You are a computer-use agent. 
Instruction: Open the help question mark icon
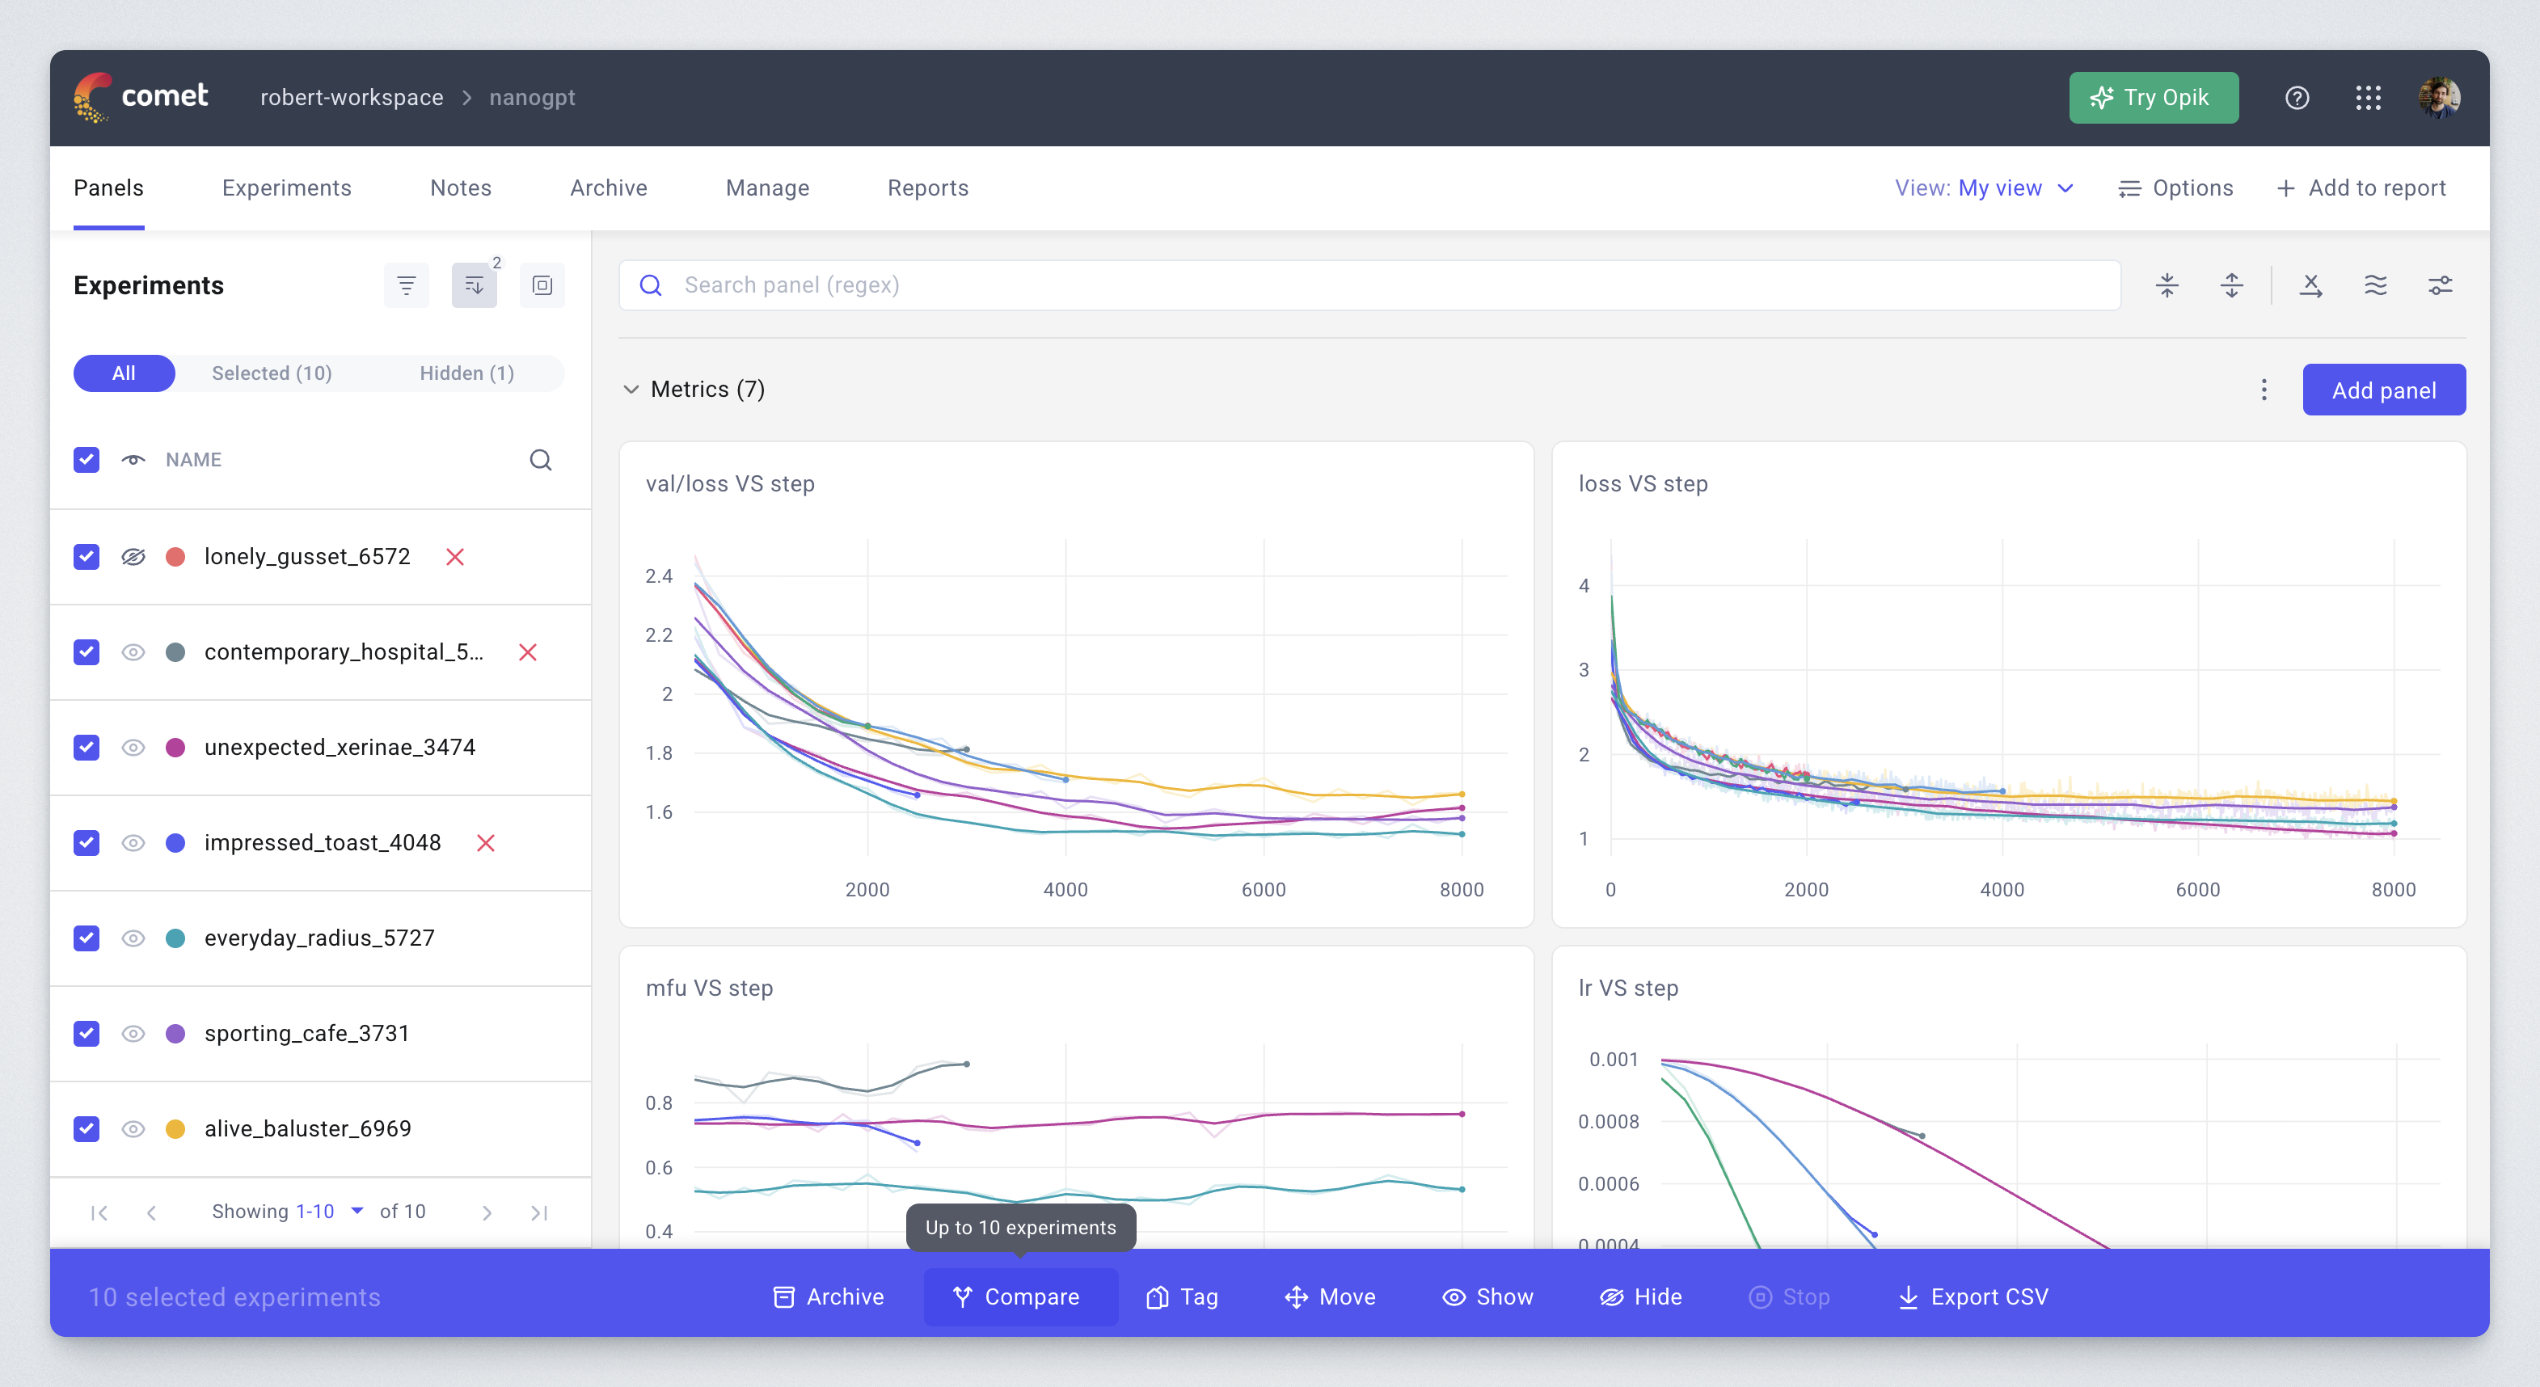(2297, 98)
